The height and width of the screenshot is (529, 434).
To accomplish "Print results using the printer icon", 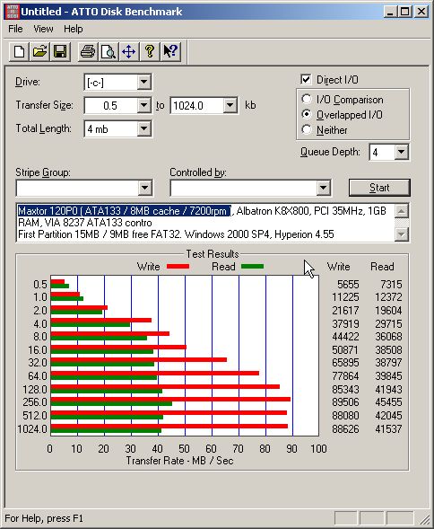I will pyautogui.click(x=88, y=52).
